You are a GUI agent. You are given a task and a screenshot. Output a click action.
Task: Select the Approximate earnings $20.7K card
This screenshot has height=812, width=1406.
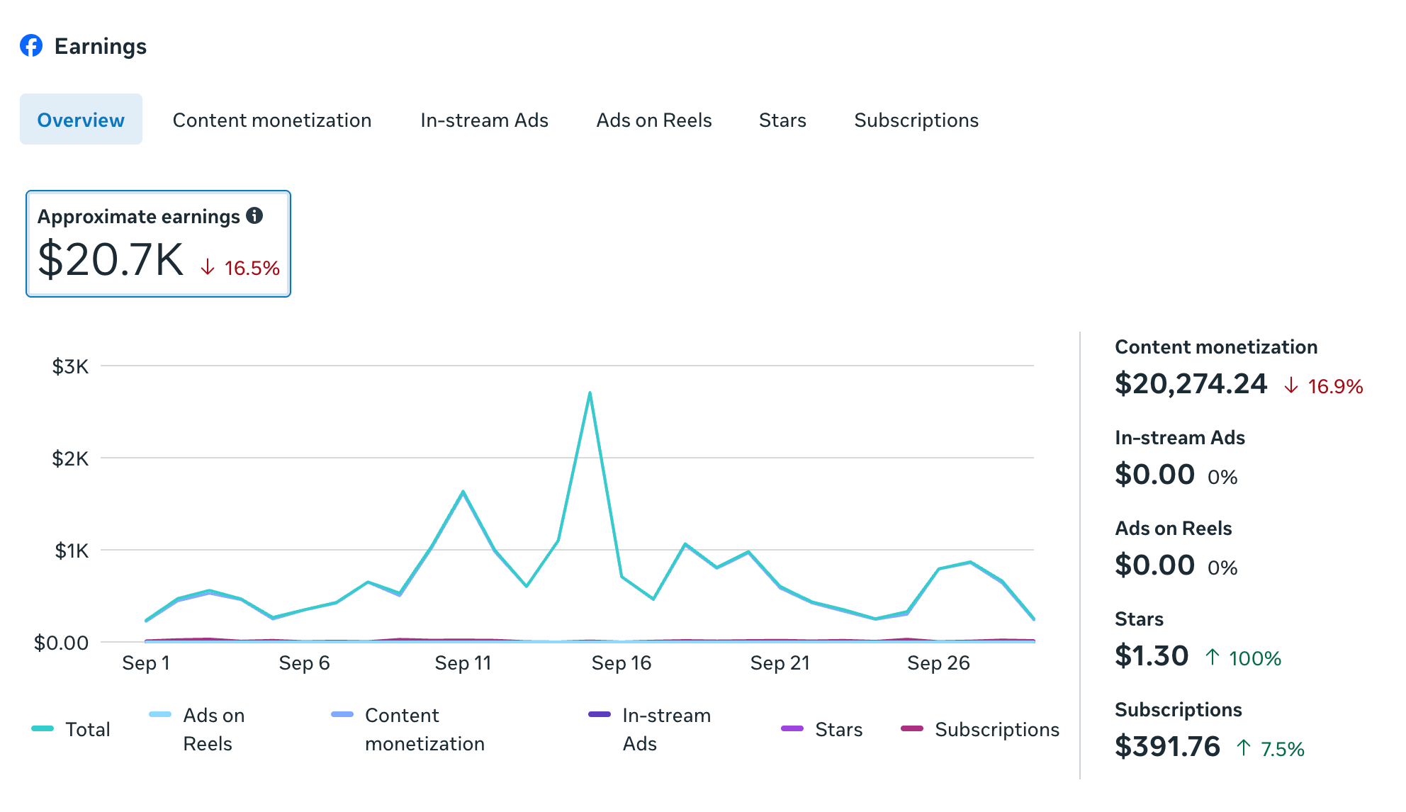point(158,244)
